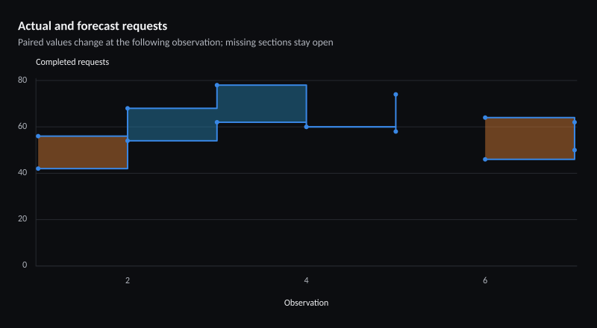Viewport: 597px width, 328px height.
Task: Click the x-axis tick label 4
Action: pos(306,281)
